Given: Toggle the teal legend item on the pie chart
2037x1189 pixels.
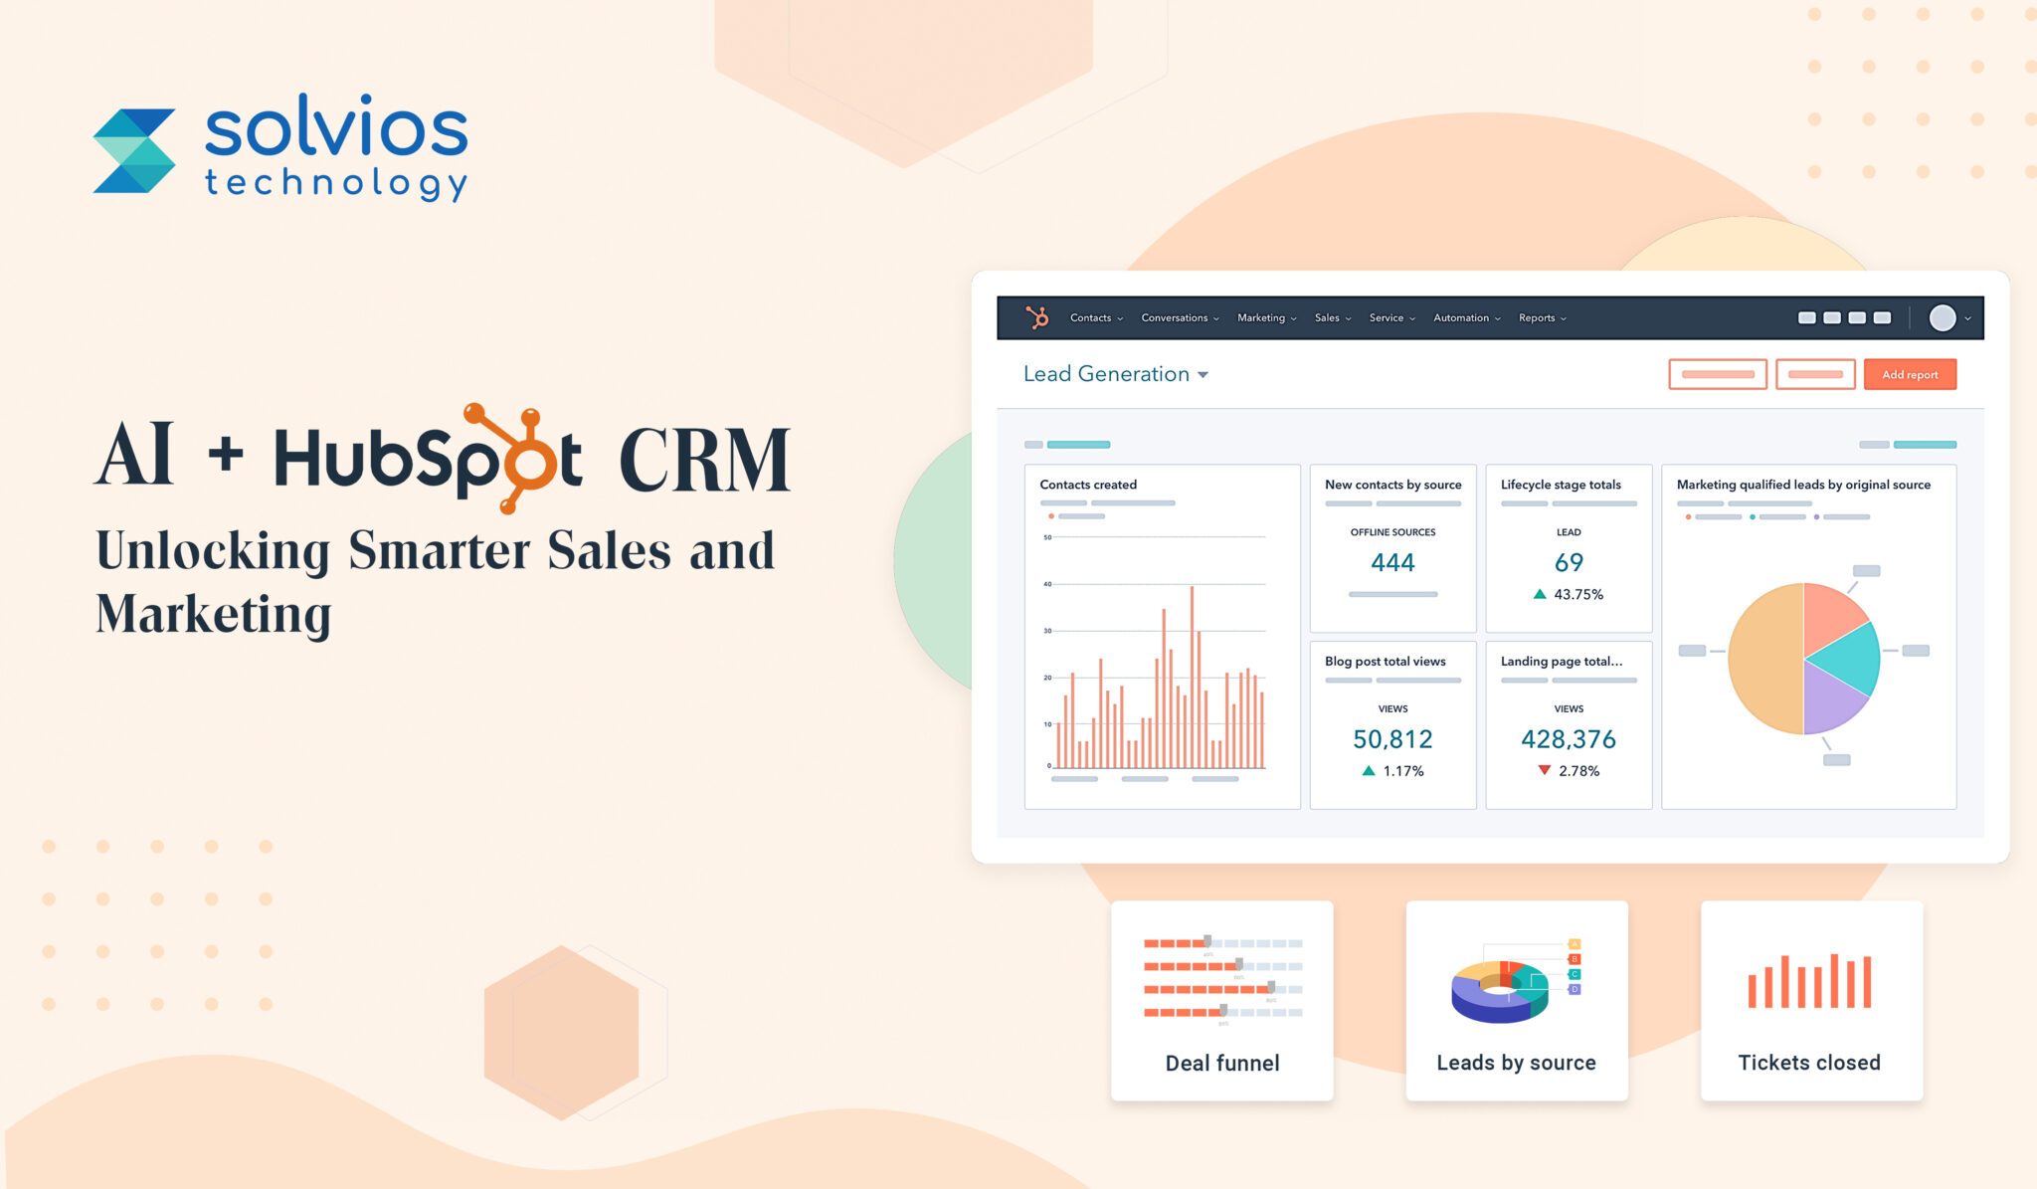Looking at the screenshot, I should (x=1753, y=516).
